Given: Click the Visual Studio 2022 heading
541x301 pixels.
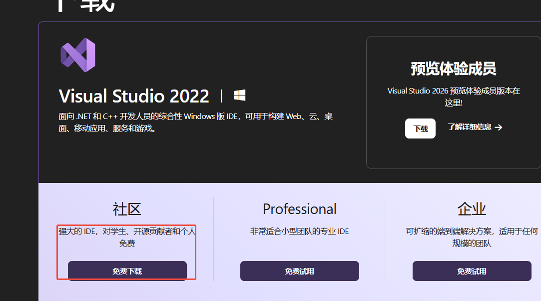Looking at the screenshot, I should point(134,96).
